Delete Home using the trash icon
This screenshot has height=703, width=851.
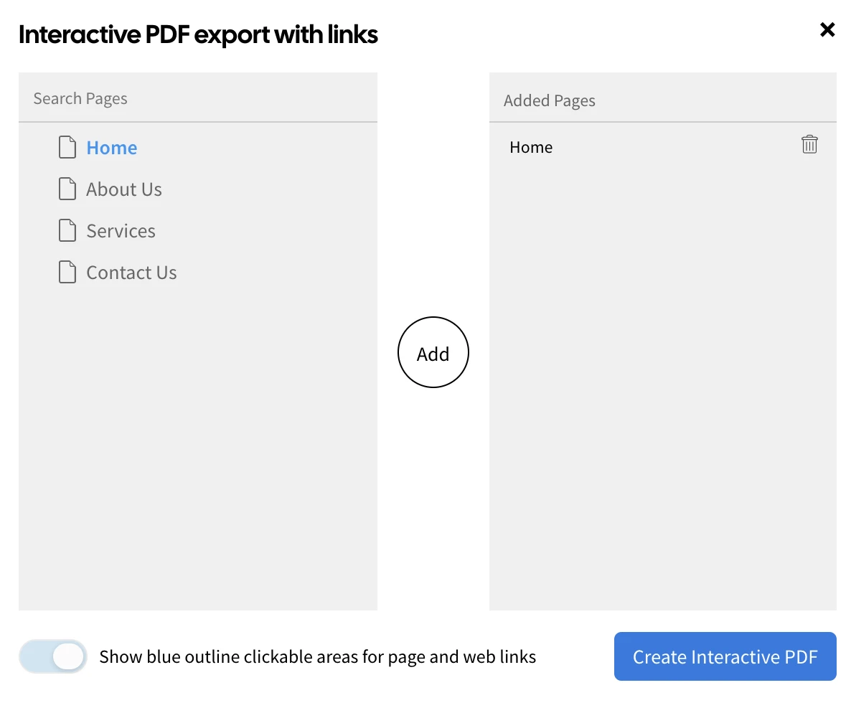(809, 144)
